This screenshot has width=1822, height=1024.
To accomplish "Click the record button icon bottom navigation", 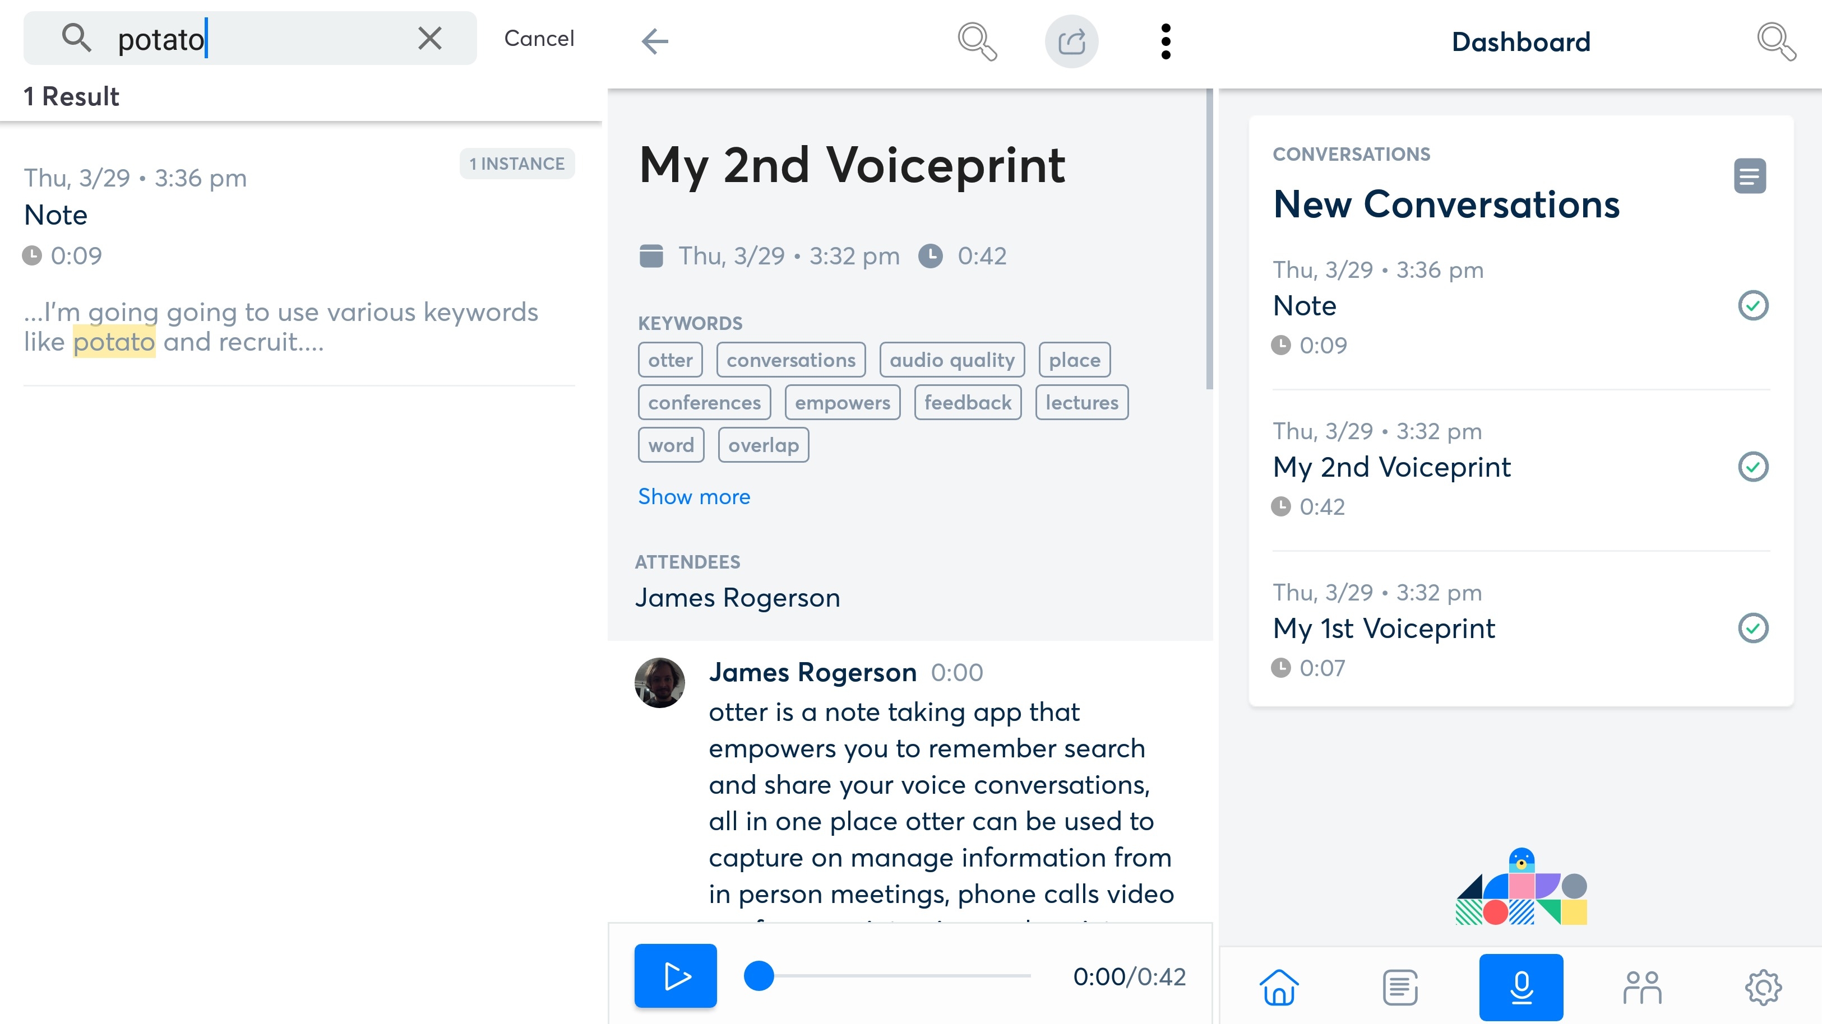I will click(x=1520, y=985).
